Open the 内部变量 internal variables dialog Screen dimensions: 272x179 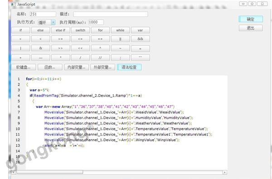coord(77,67)
